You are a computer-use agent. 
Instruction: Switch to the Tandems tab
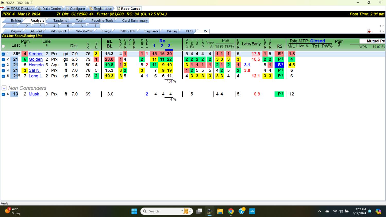[x=60, y=20]
